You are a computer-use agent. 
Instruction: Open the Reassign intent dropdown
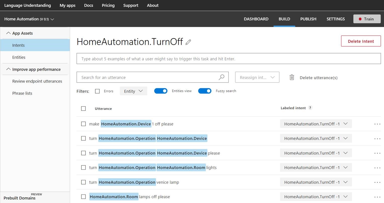[257, 77]
